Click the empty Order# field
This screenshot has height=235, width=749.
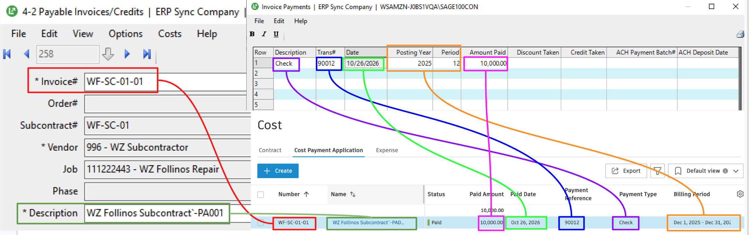click(x=167, y=104)
